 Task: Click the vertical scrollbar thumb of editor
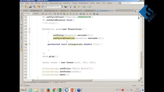(141, 60)
